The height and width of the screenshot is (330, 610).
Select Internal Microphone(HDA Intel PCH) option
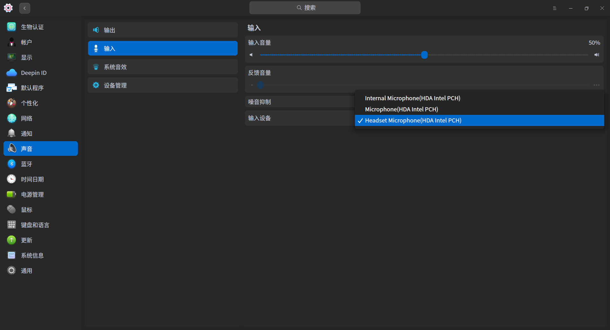(x=479, y=98)
